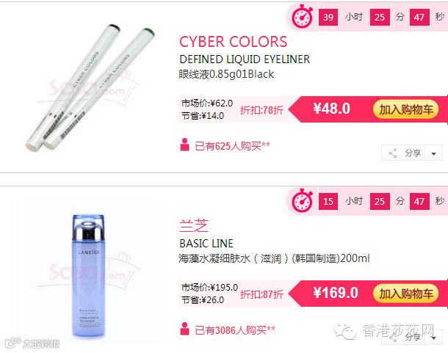Screen dimensions: 448x353
Task: Open DEFINED LIQUID EYELINER product title
Action: click(x=245, y=59)
